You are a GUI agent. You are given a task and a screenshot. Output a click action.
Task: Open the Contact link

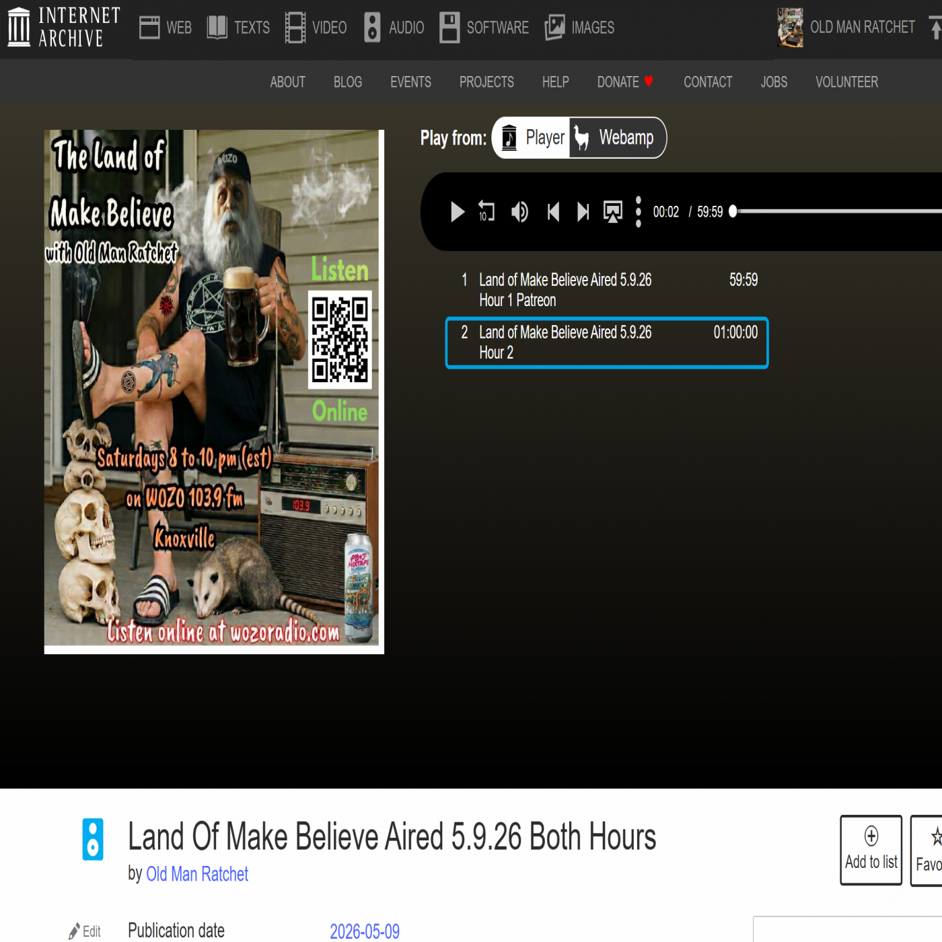click(708, 82)
